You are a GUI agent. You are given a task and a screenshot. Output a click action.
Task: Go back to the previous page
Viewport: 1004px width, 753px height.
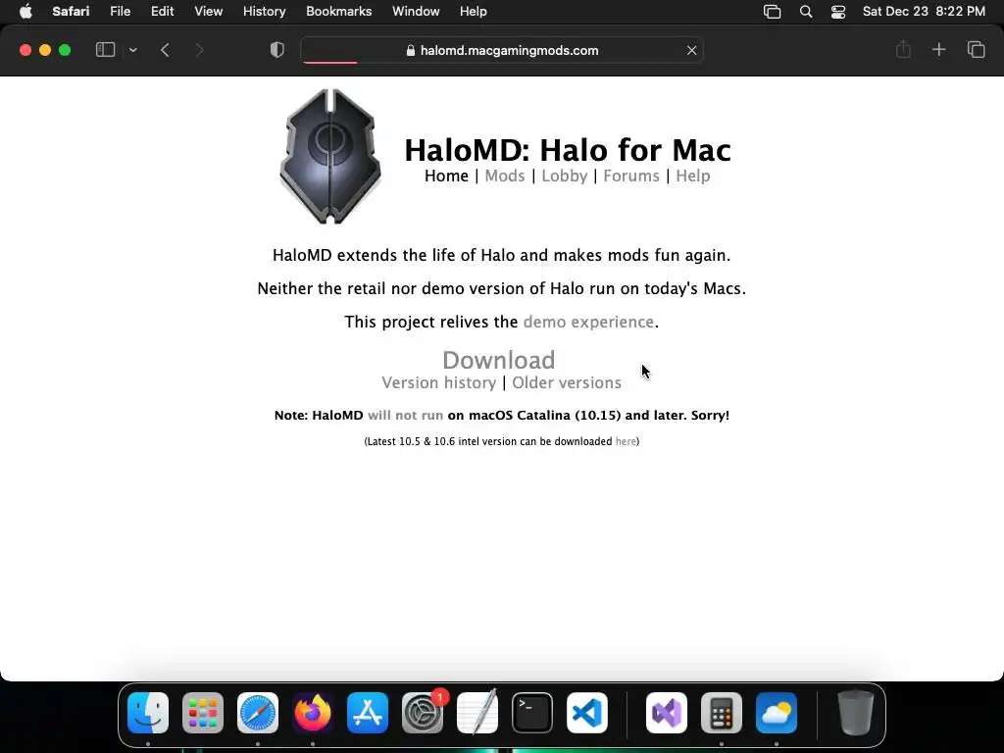(x=165, y=50)
